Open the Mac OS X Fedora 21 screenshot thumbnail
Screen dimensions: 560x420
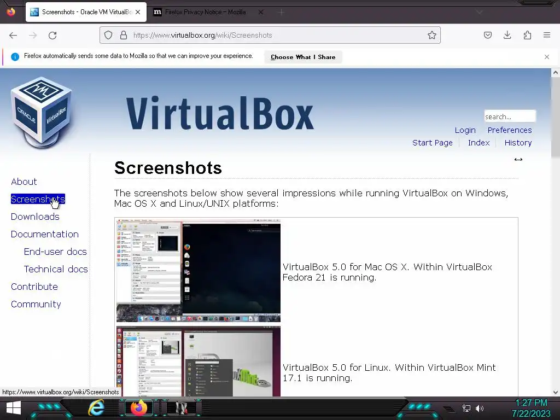coord(198,271)
